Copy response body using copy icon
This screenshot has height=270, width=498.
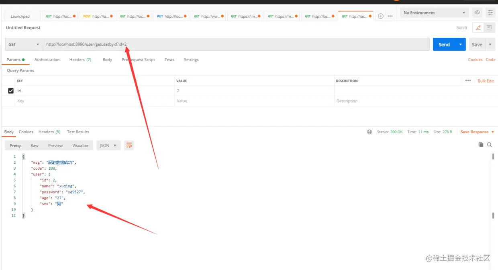coord(481,145)
